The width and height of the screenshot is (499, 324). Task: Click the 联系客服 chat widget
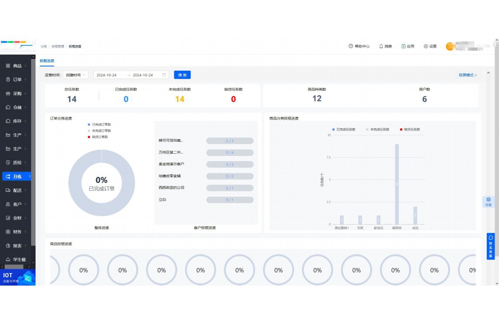491,247
